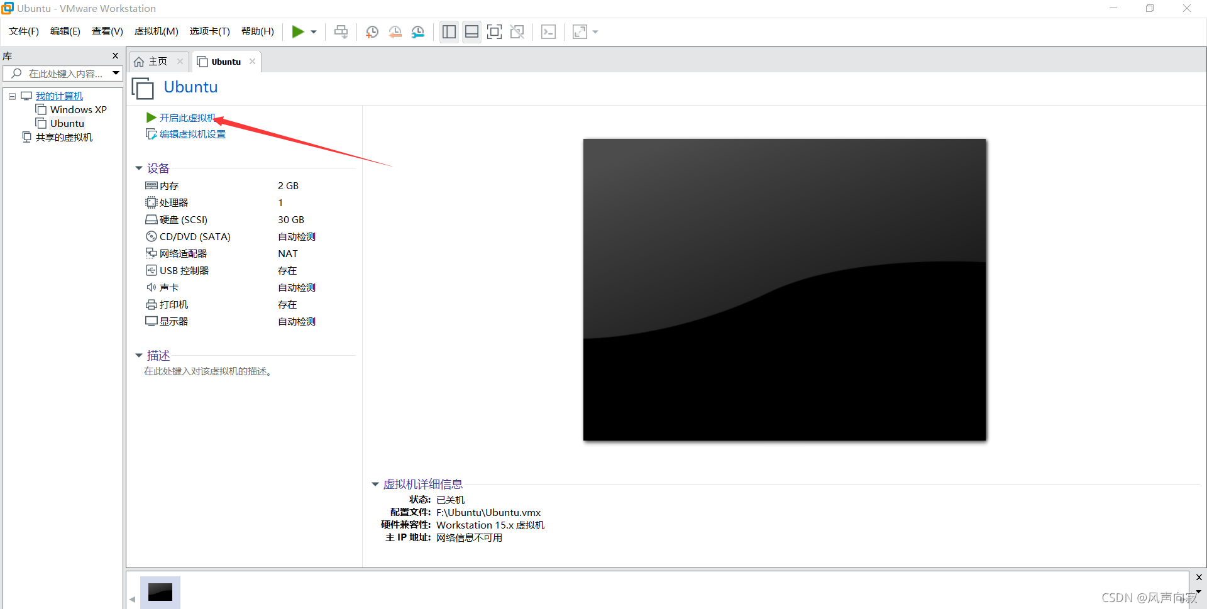Click the green Power On toolbar button

[x=298, y=31]
